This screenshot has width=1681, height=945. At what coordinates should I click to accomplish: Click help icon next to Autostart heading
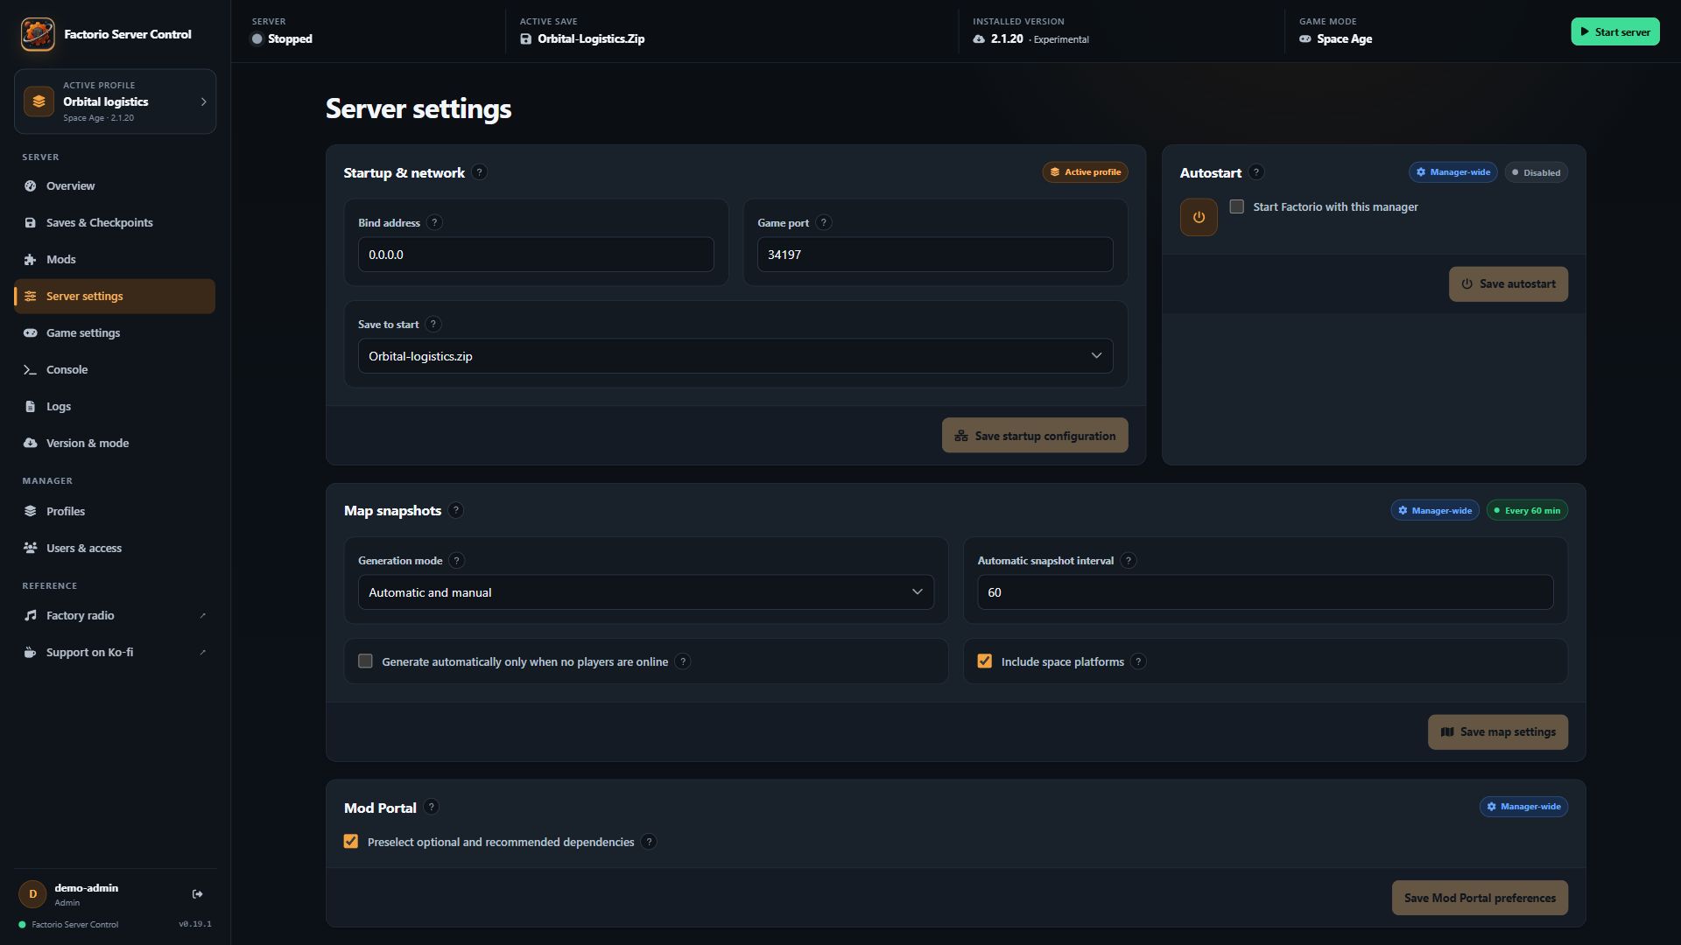[x=1256, y=172]
